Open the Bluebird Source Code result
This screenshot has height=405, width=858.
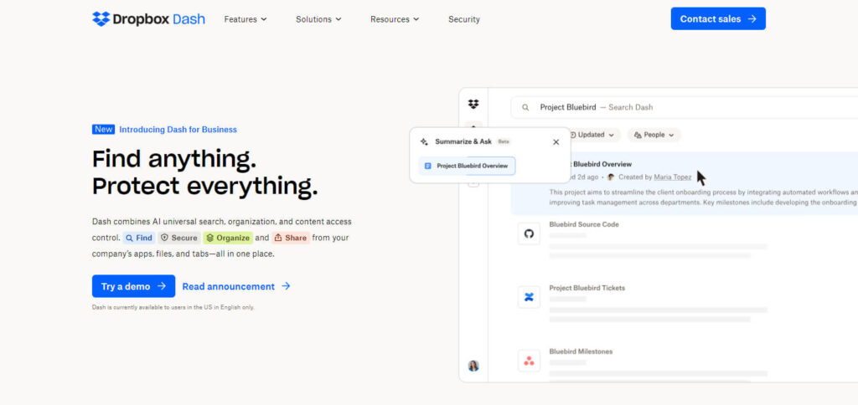tap(584, 224)
